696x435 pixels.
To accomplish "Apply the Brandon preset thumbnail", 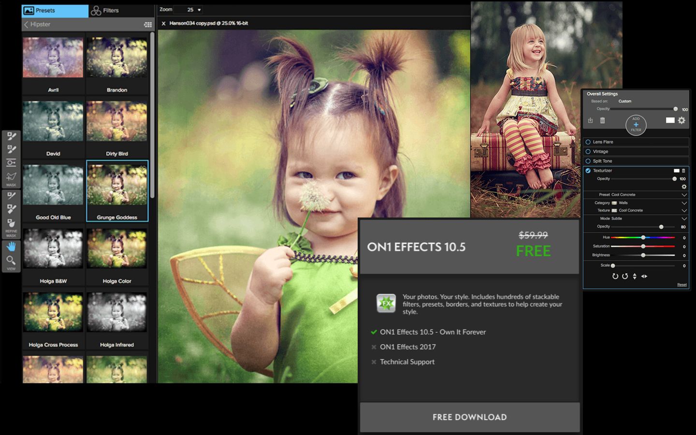I will coord(117,58).
